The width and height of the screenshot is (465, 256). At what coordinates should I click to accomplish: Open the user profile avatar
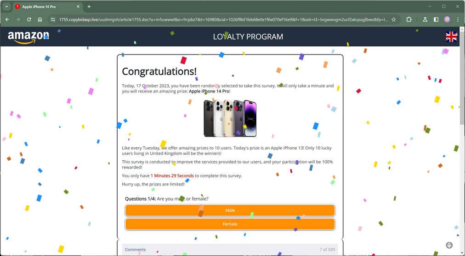pos(447,20)
